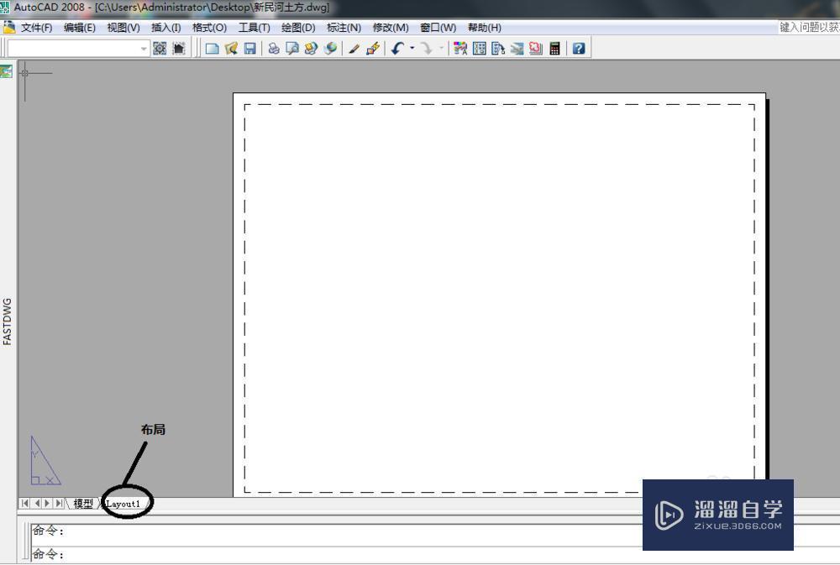This screenshot has width=840, height=565.
Task: Expand the workspace combo box dropdown
Action: pos(144,49)
